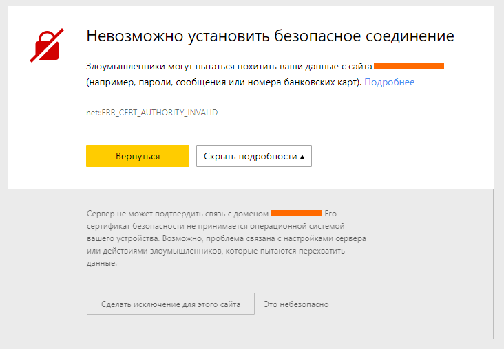Screen dimensions: 504x349
Task: Click the heading "Невозможно установить безопасное соединение"
Action: pyautogui.click(x=270, y=36)
